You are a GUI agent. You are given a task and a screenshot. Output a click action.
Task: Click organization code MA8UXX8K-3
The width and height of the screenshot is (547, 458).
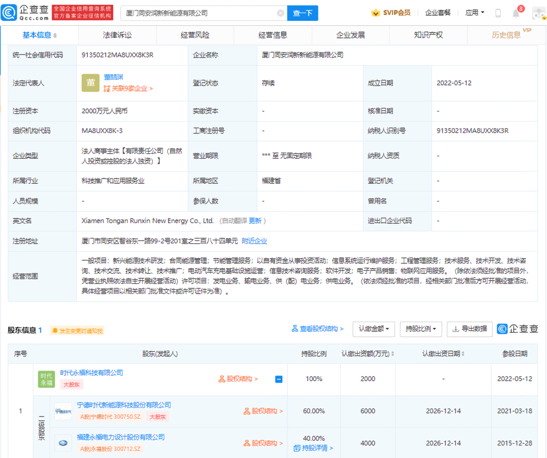(x=102, y=131)
